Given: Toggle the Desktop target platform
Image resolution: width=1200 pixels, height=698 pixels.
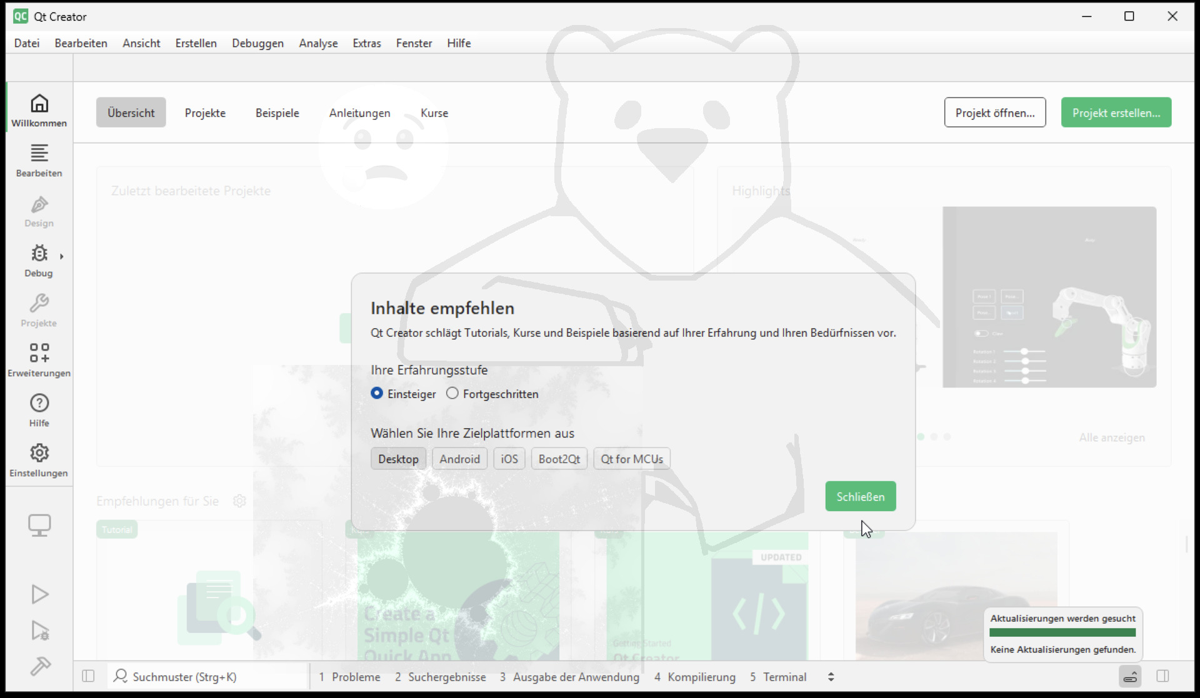Looking at the screenshot, I should [x=398, y=459].
